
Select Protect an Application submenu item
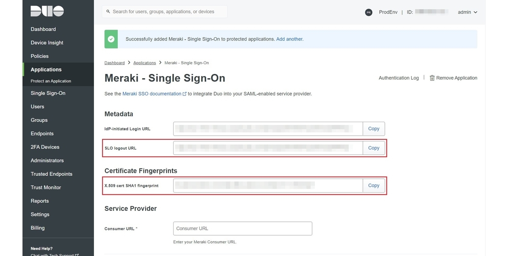pyautogui.click(x=51, y=81)
